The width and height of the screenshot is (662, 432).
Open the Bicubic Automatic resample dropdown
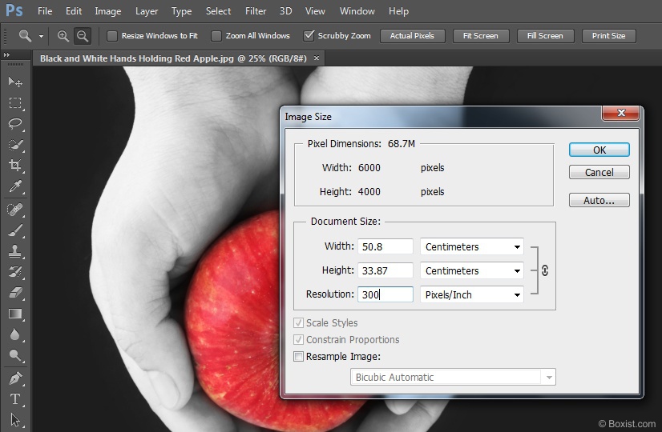[453, 378]
